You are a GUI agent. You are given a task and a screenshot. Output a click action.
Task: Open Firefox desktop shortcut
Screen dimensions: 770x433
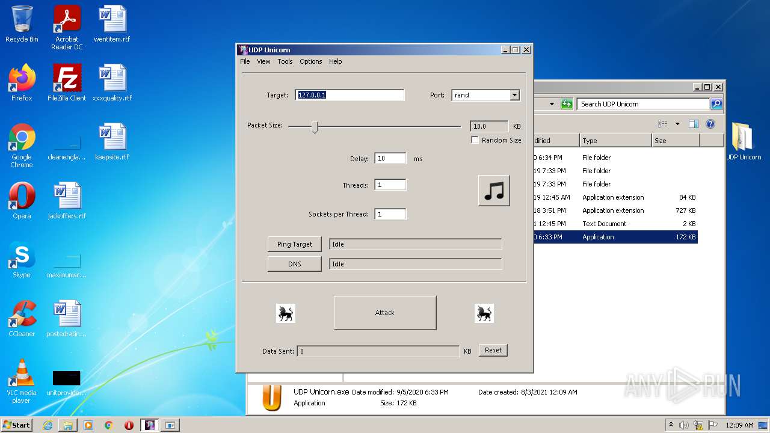click(22, 83)
